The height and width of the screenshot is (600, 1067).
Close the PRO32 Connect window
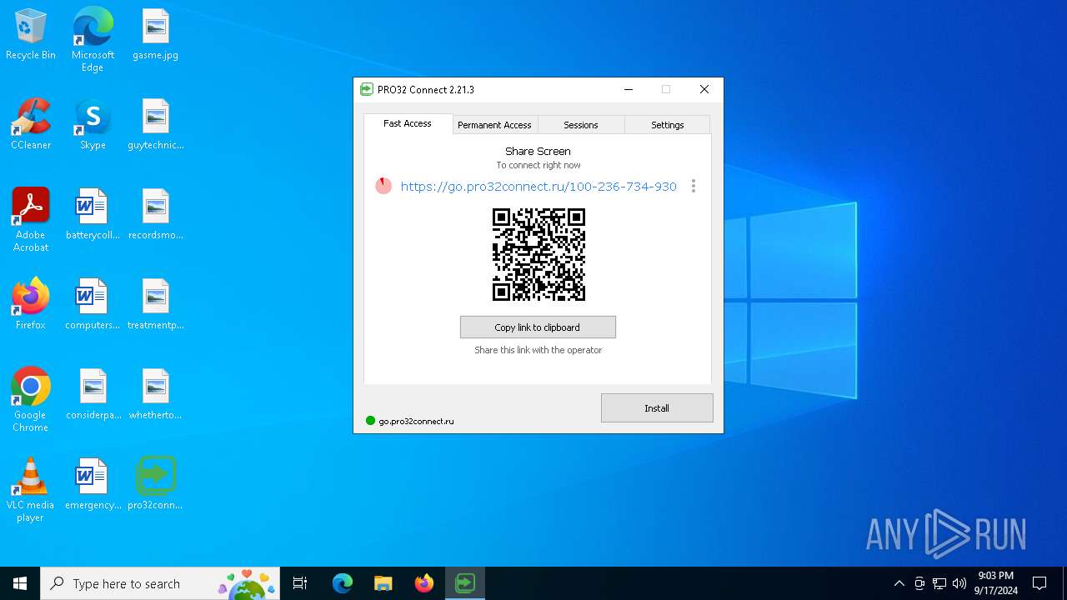tap(704, 89)
